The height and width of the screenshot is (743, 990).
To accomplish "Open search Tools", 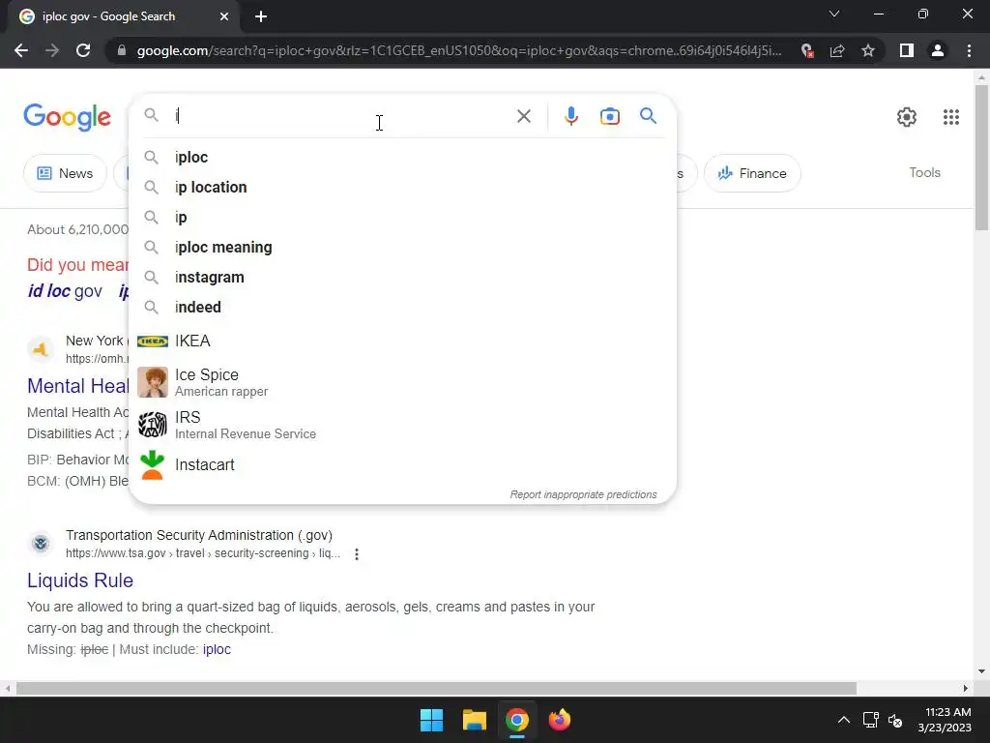I will point(924,172).
